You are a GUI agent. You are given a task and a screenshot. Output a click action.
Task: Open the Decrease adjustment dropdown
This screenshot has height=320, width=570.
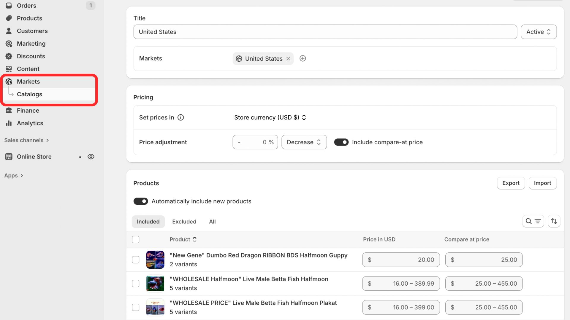point(304,142)
